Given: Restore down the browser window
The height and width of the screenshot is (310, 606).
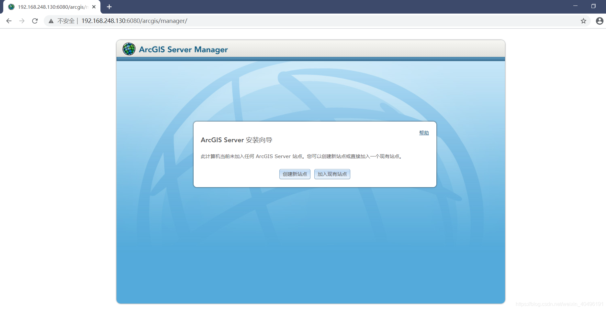Looking at the screenshot, I should pos(593,6).
